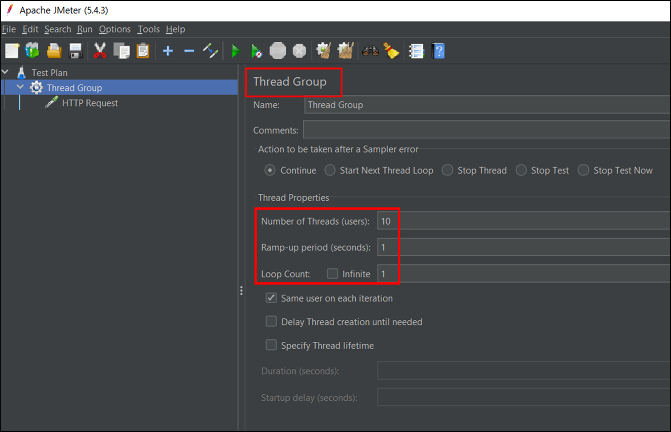Click the Start no pauses icon
671x432 pixels.
[256, 51]
